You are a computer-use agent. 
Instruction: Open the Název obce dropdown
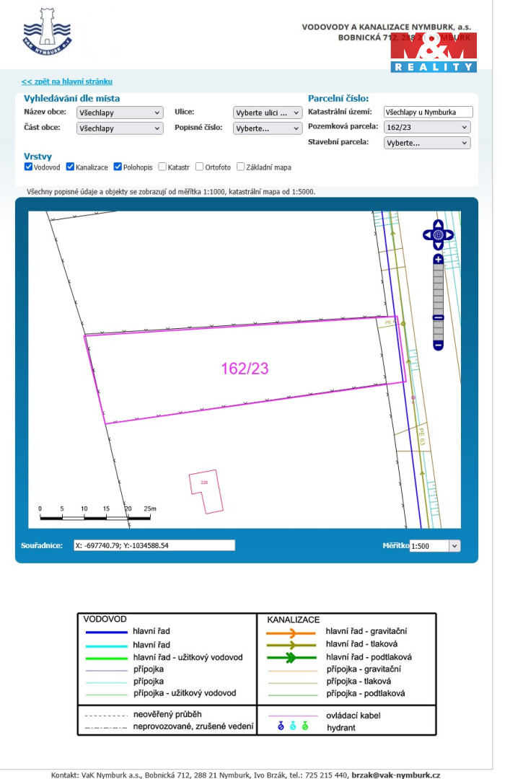pyautogui.click(x=120, y=113)
